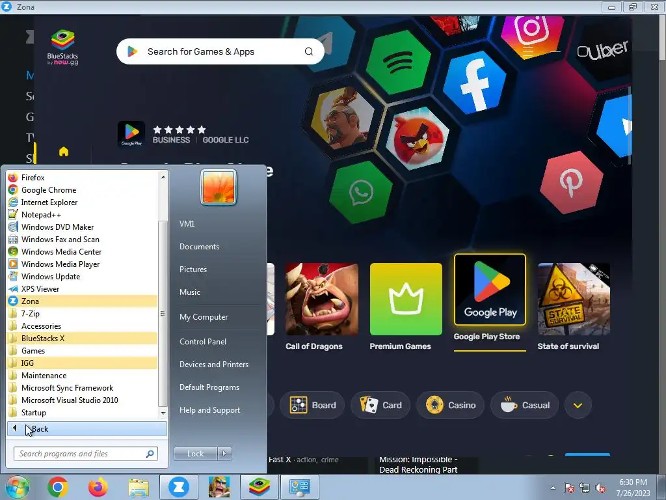Viewport: 666px width, 500px height.
Task: Click the BlueStacks by now.gg logo
Action: [63, 47]
